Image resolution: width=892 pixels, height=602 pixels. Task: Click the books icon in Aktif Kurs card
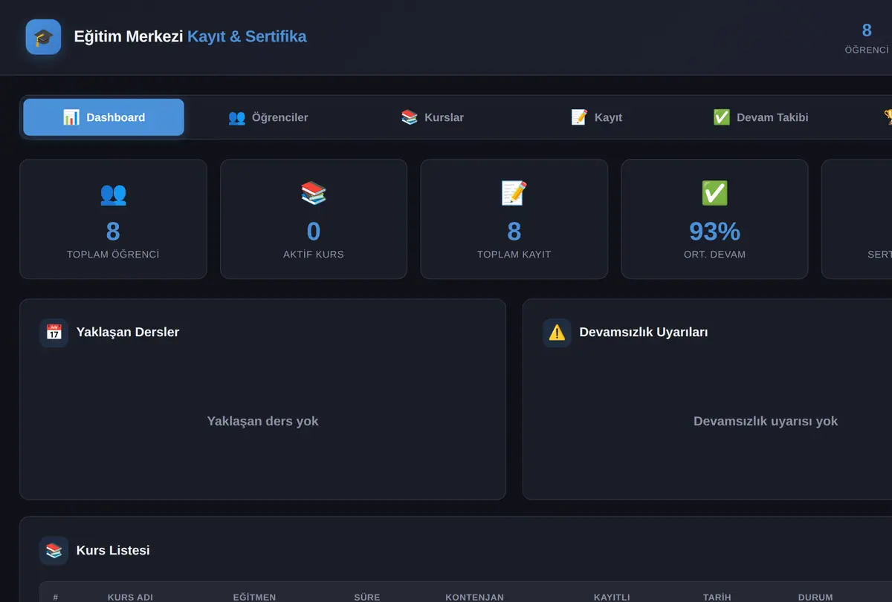[314, 194]
